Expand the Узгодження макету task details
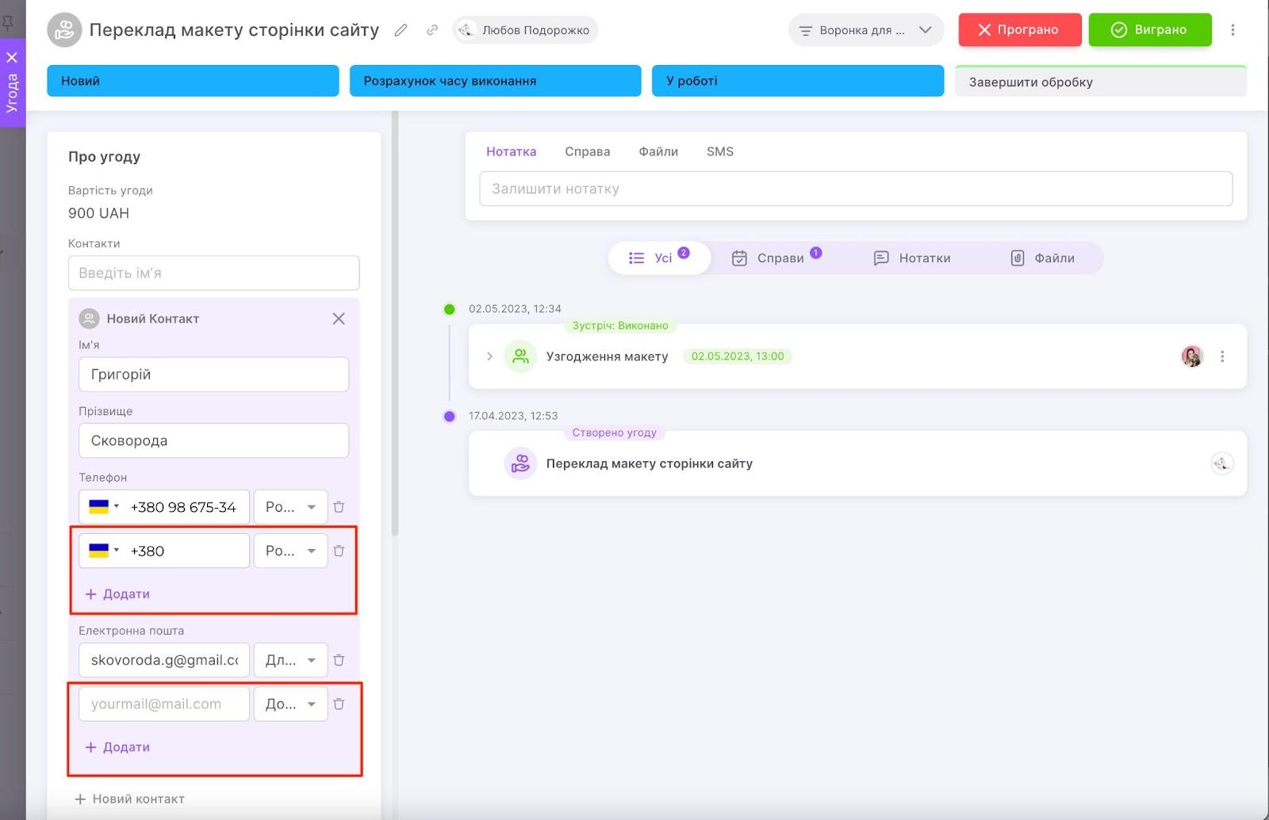Screen dimensions: 1269x820 point(489,357)
